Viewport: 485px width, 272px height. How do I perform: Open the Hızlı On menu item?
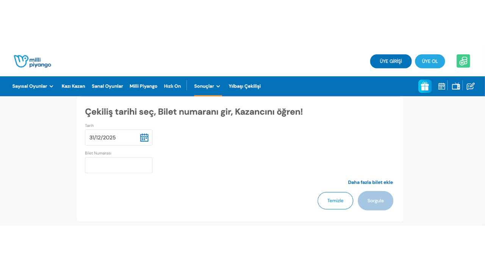172,86
